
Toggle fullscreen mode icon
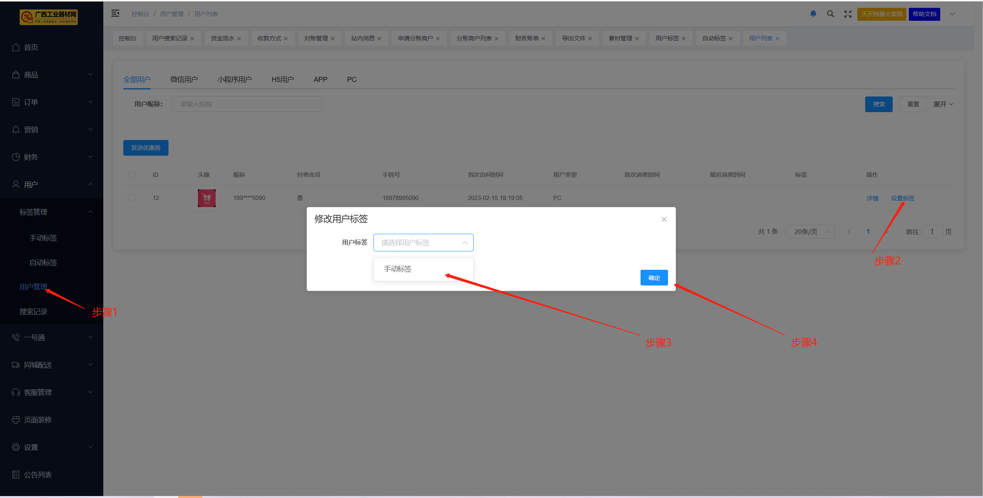(848, 14)
